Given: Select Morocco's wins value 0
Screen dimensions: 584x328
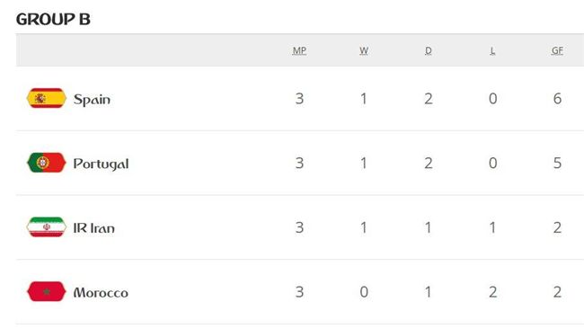Looking at the screenshot, I should pyautogui.click(x=364, y=292).
